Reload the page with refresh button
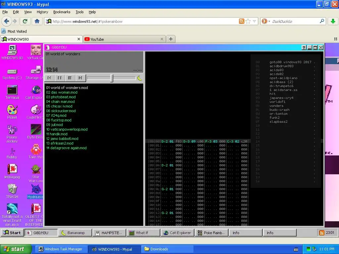This screenshot has width=339, height=254. coord(25,21)
